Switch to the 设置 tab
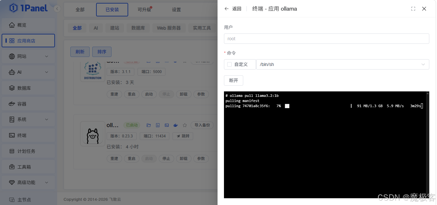 click(x=176, y=10)
